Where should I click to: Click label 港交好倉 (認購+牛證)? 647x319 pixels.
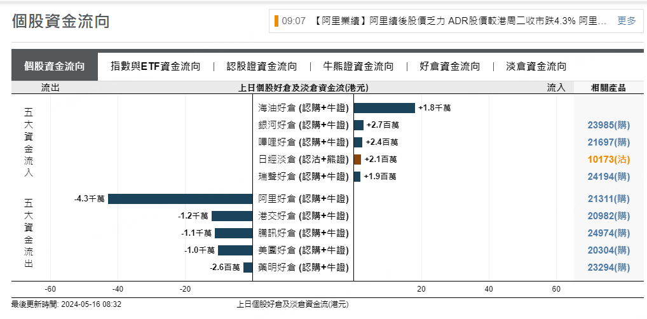click(x=303, y=216)
